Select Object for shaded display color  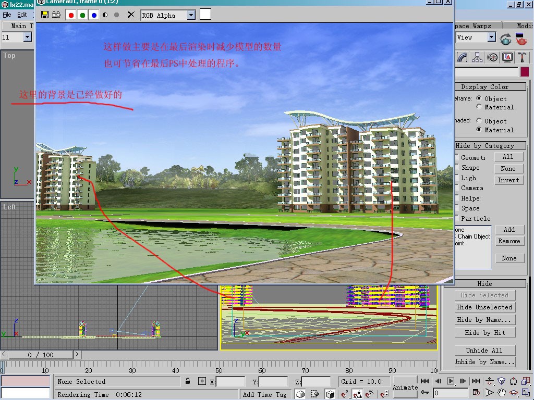click(x=479, y=121)
